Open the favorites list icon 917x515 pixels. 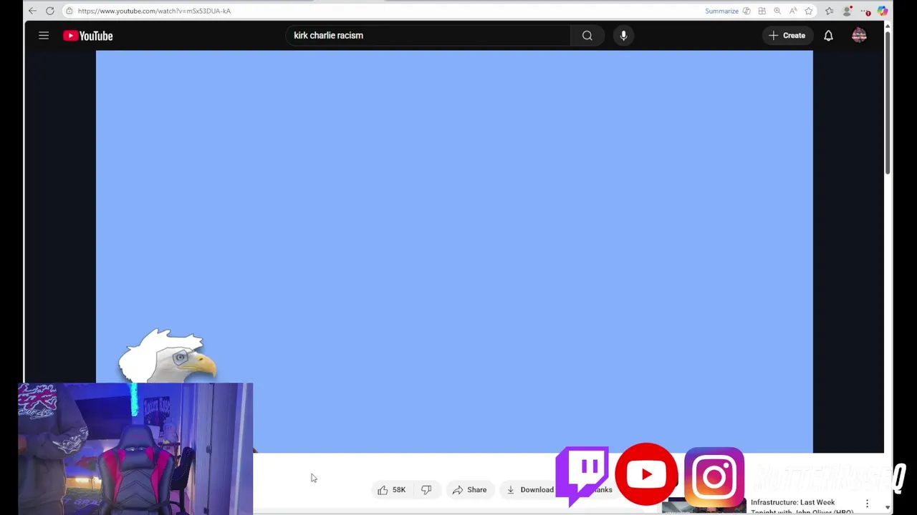pyautogui.click(x=829, y=11)
